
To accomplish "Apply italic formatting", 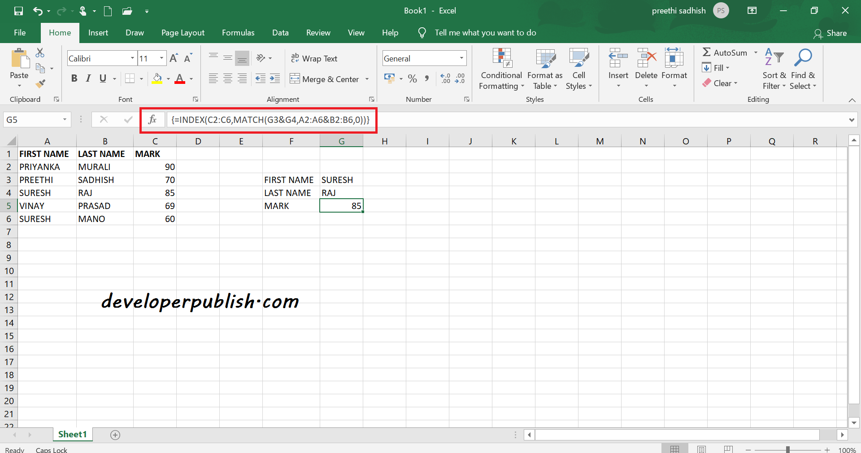I will pyautogui.click(x=88, y=78).
